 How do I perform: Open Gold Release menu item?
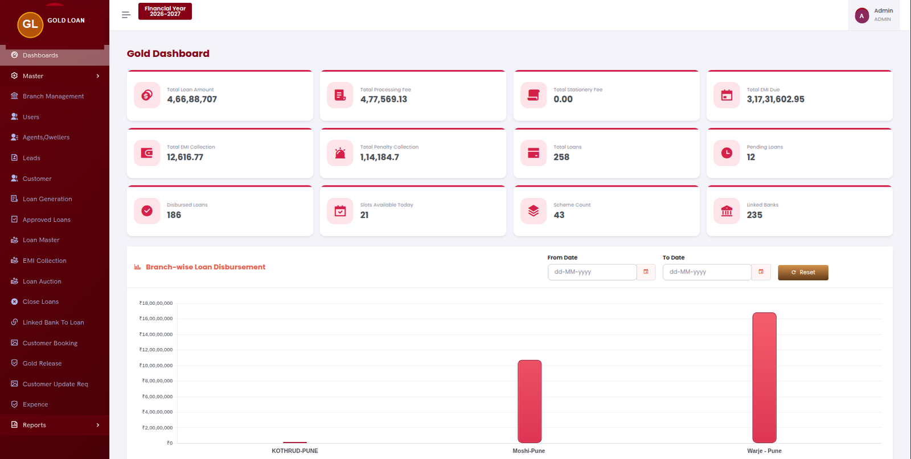coord(55,363)
